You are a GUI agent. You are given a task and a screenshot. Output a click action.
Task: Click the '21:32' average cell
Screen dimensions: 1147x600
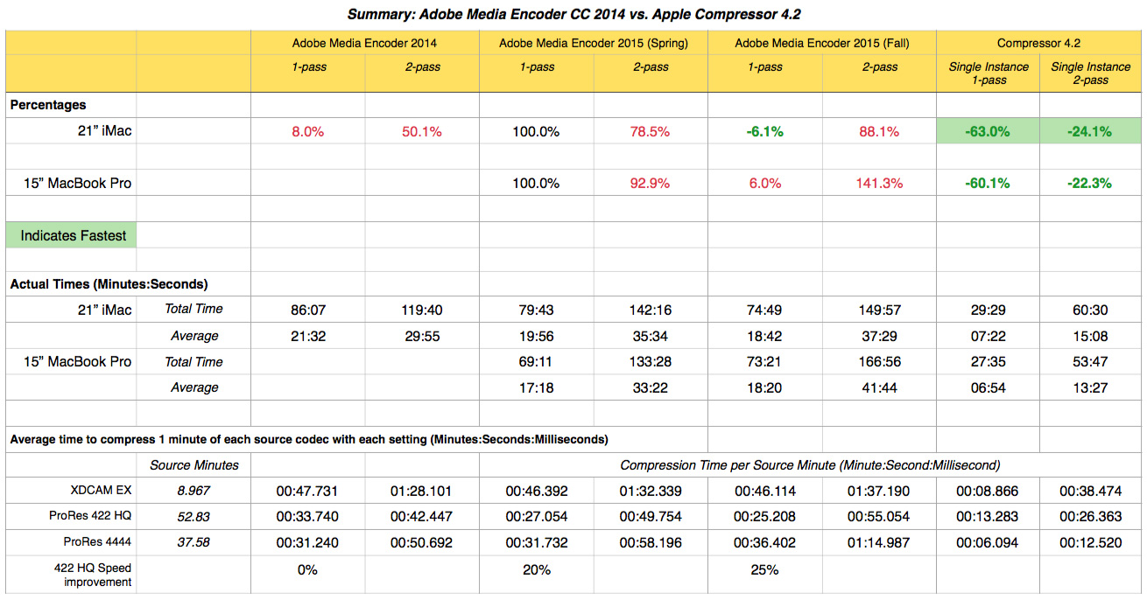tap(307, 336)
